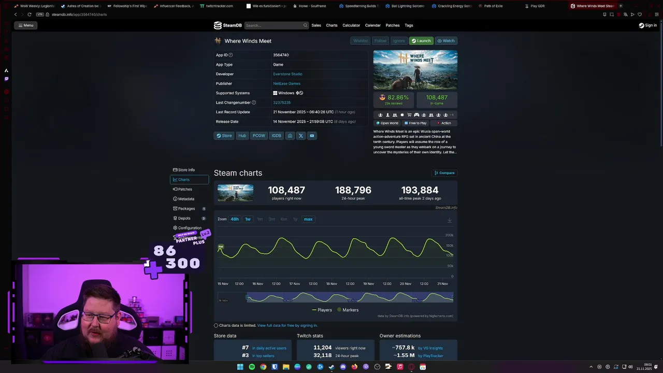Viewport: 663px width, 373px height.
Task: Toggle the Follow button
Action: pos(381,41)
